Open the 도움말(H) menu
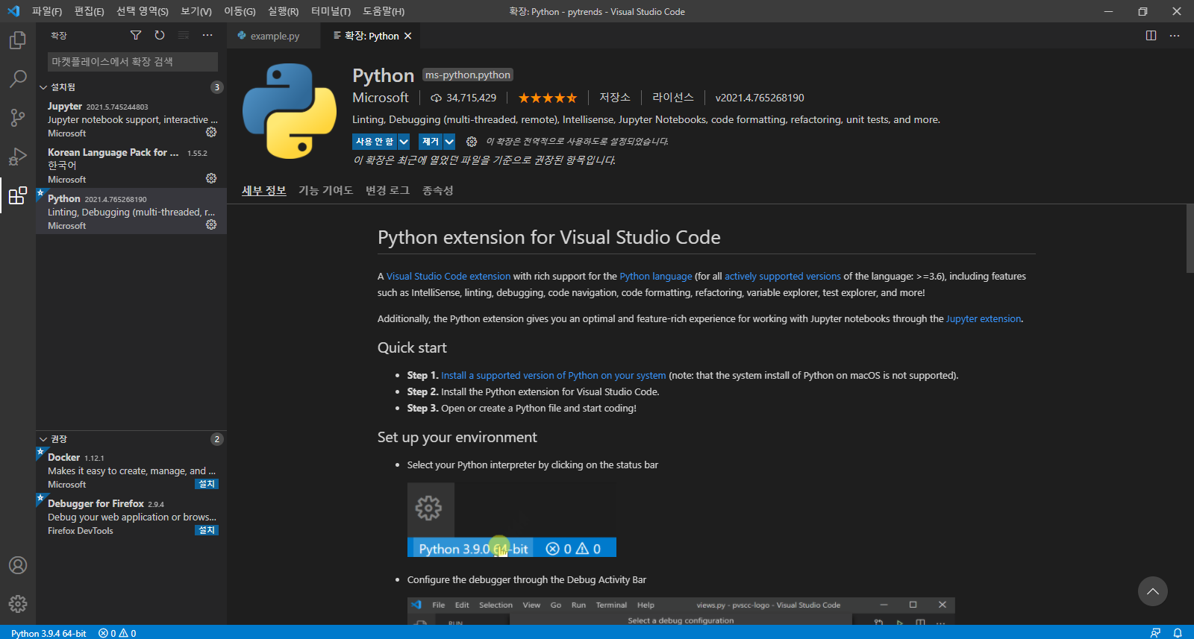Screen dimensions: 1194x639 384,11
